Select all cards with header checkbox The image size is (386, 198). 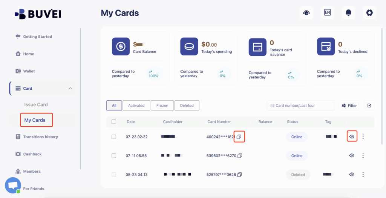(x=114, y=122)
